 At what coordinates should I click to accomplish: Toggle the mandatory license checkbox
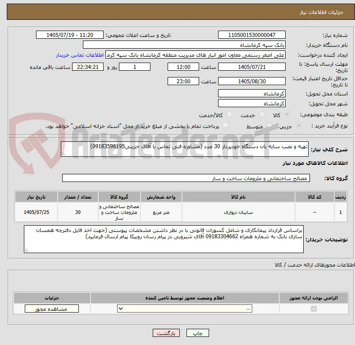tap(314, 309)
